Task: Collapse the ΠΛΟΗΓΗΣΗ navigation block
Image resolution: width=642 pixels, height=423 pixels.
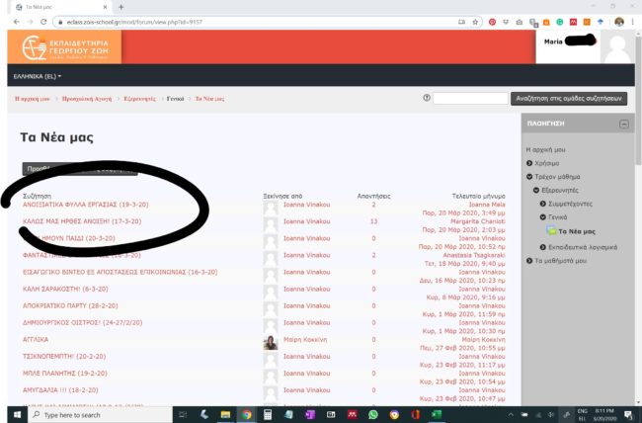Action: pyautogui.click(x=623, y=125)
